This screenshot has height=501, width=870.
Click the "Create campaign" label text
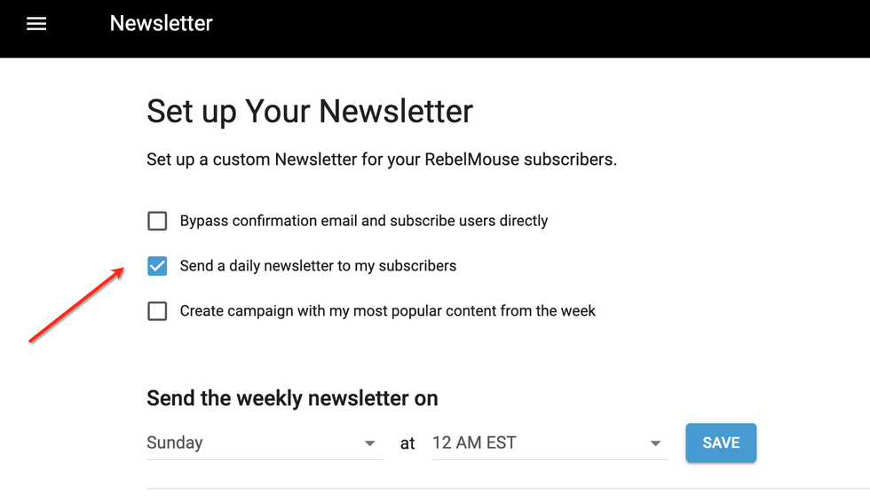pos(387,311)
